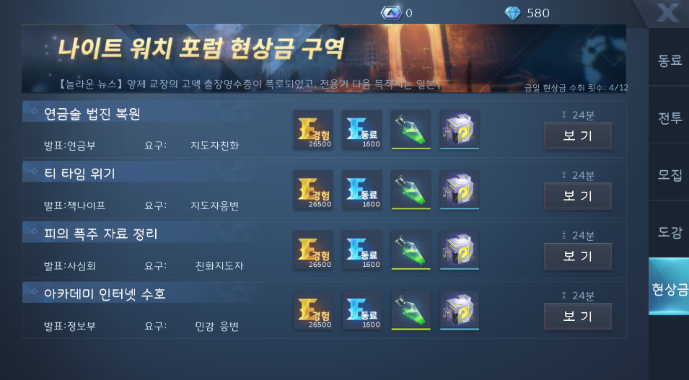Click 보기 button for 티 타임 위기

coord(578,196)
